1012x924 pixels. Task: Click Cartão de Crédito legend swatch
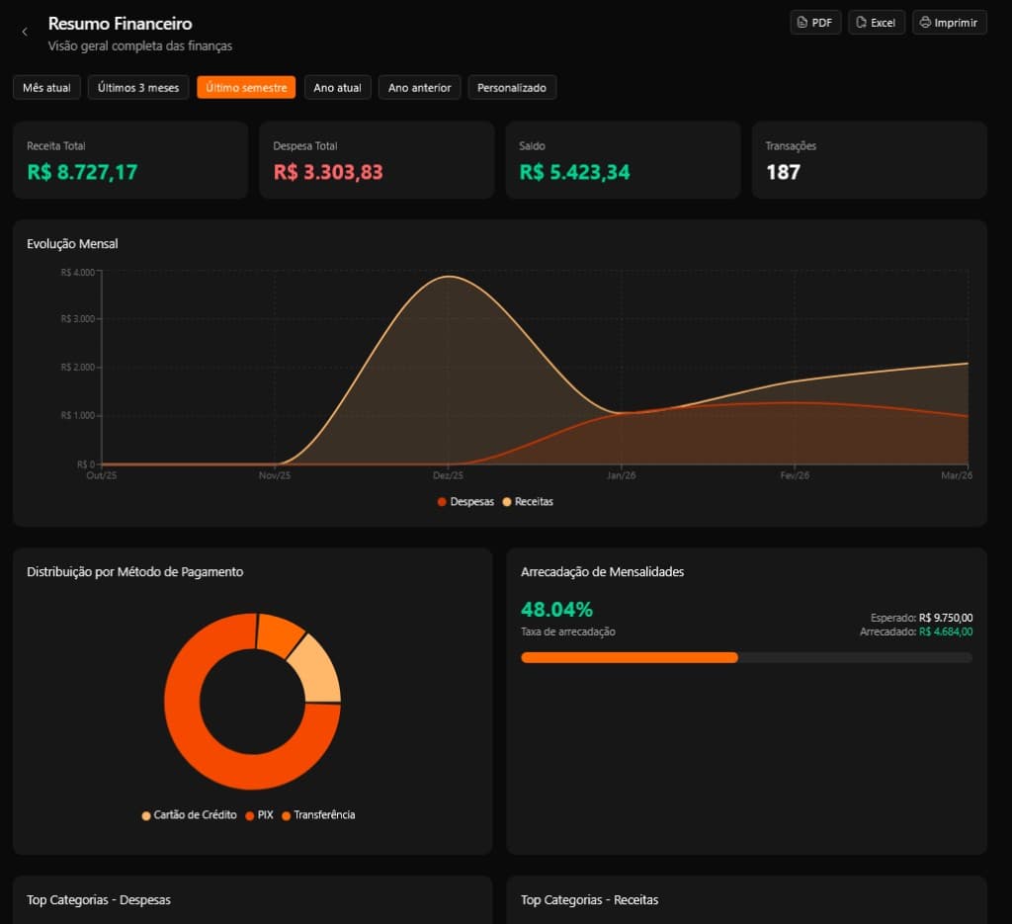point(147,816)
